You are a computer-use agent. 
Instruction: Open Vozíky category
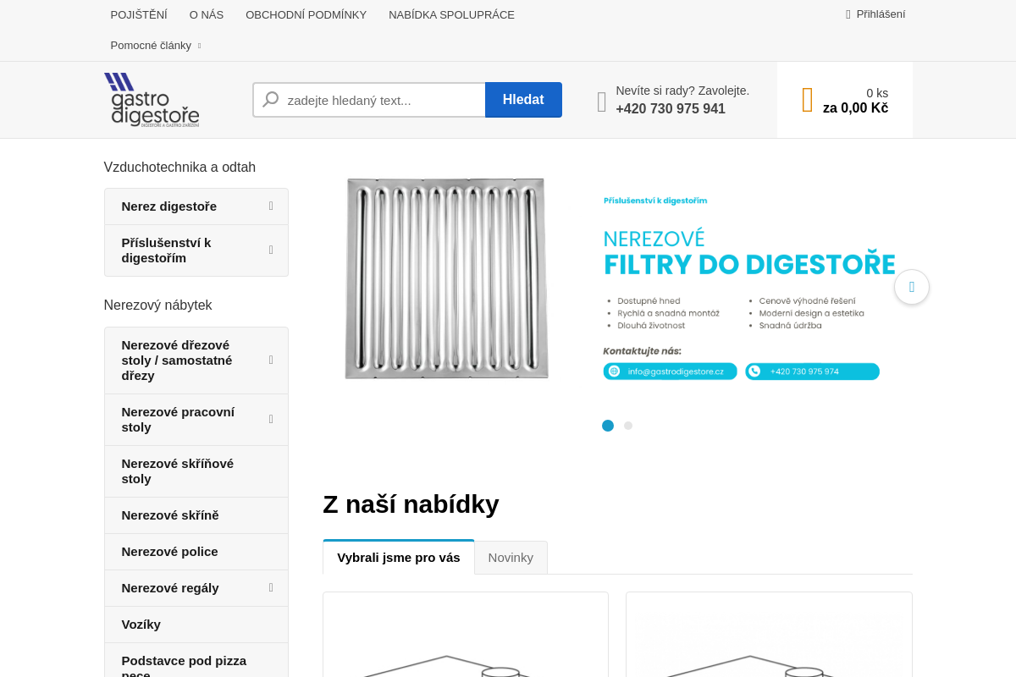click(x=196, y=625)
